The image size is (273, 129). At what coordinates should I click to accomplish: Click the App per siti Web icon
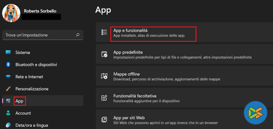(104, 120)
